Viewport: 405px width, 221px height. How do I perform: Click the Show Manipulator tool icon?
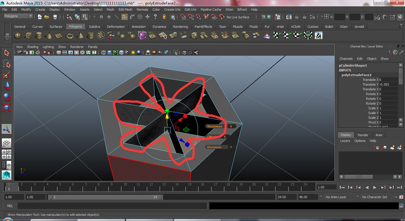(x=7, y=129)
